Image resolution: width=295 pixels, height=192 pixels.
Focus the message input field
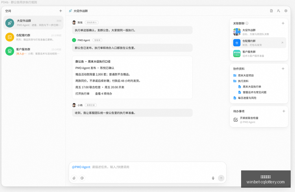[x=147, y=167]
